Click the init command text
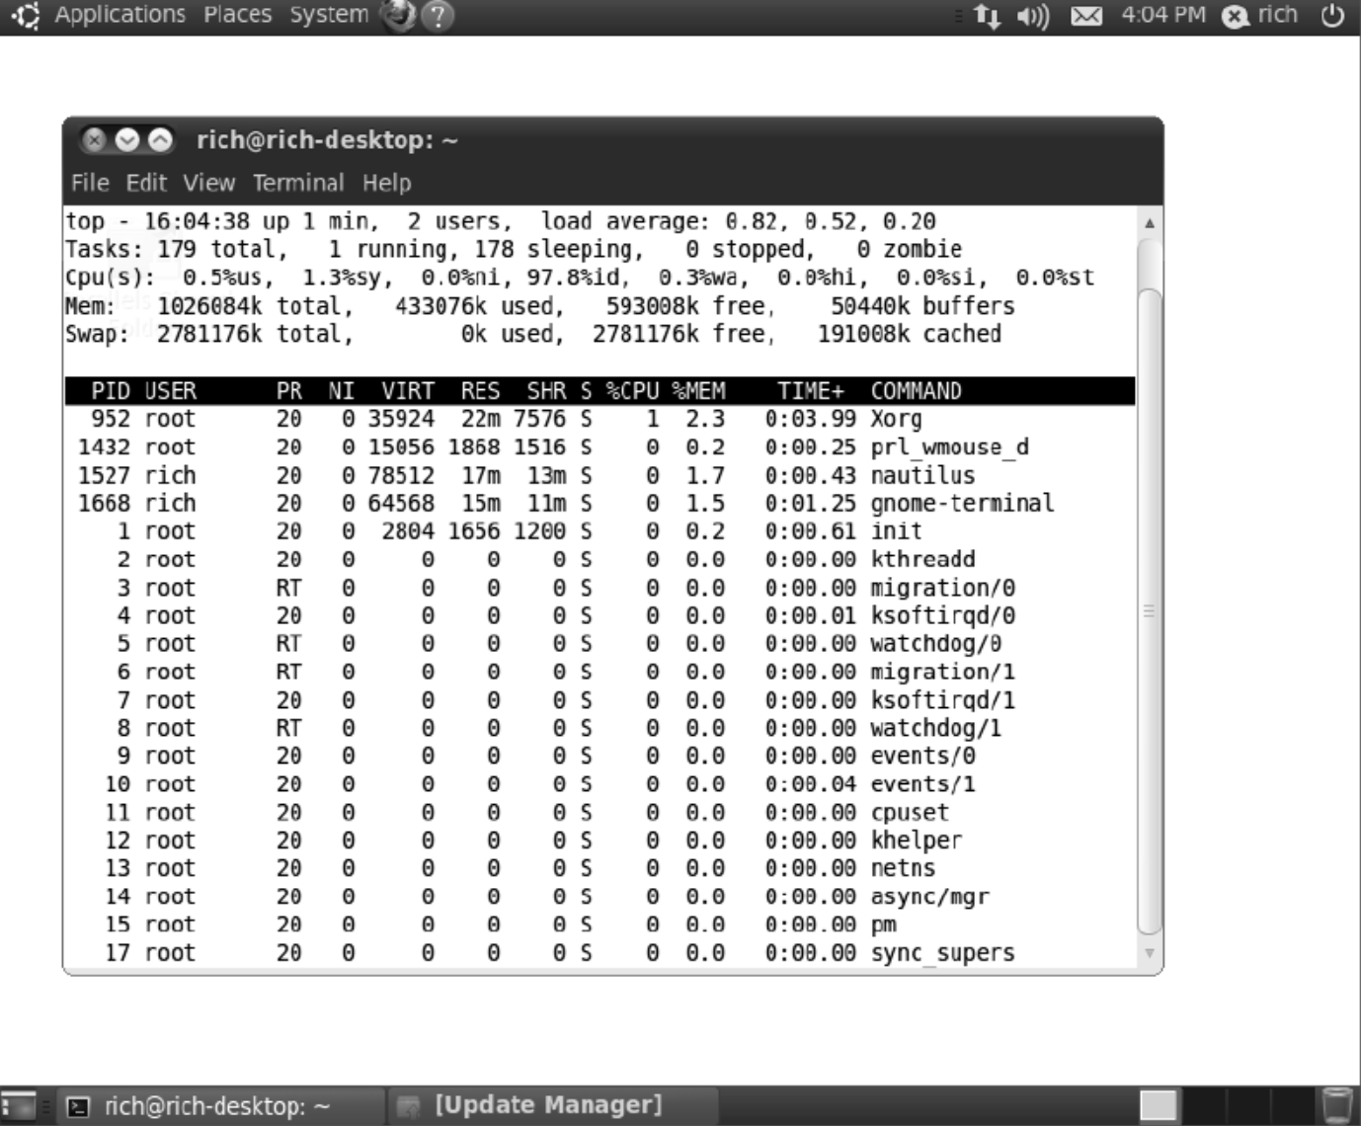1361x1126 pixels. click(x=896, y=531)
